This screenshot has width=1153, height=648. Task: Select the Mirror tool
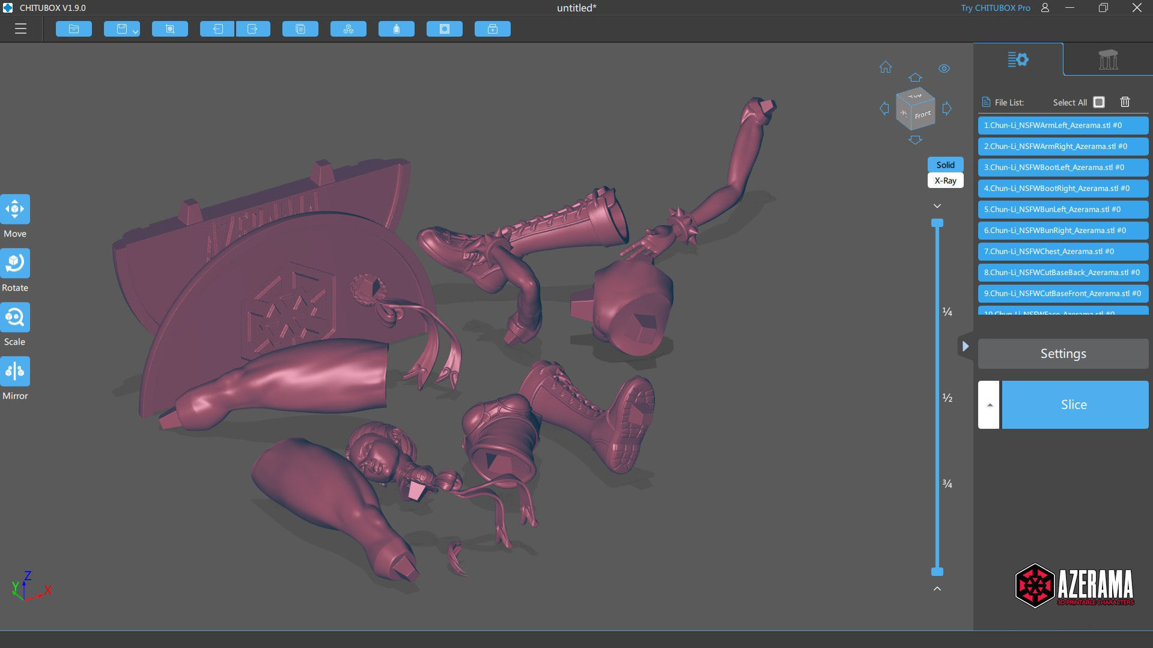[x=15, y=371]
